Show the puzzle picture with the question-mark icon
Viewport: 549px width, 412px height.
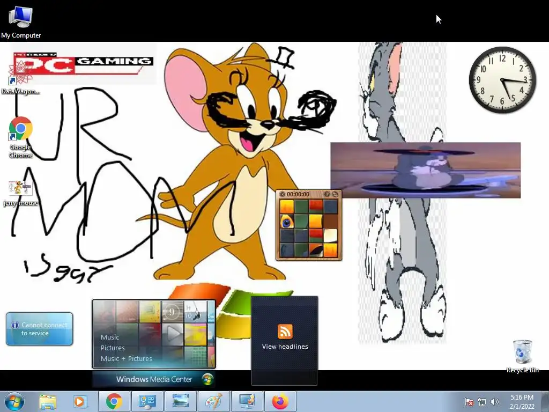[x=327, y=194]
